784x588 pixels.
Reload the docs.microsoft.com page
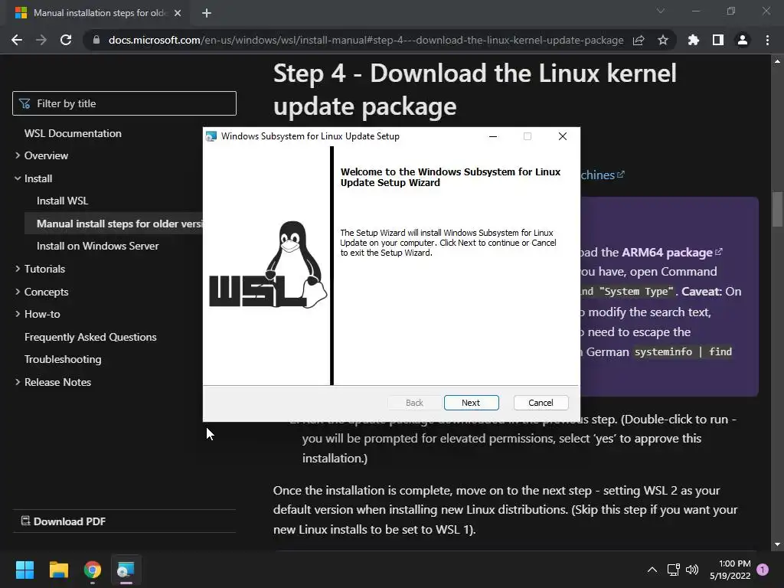coord(66,40)
